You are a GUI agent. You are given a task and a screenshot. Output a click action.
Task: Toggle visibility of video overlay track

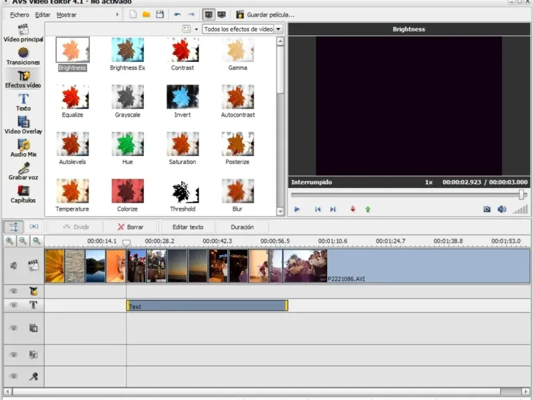click(x=13, y=328)
